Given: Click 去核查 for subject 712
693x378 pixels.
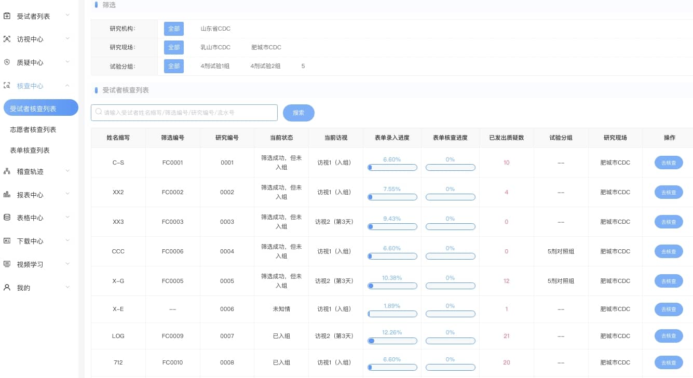Looking at the screenshot, I should pos(669,362).
